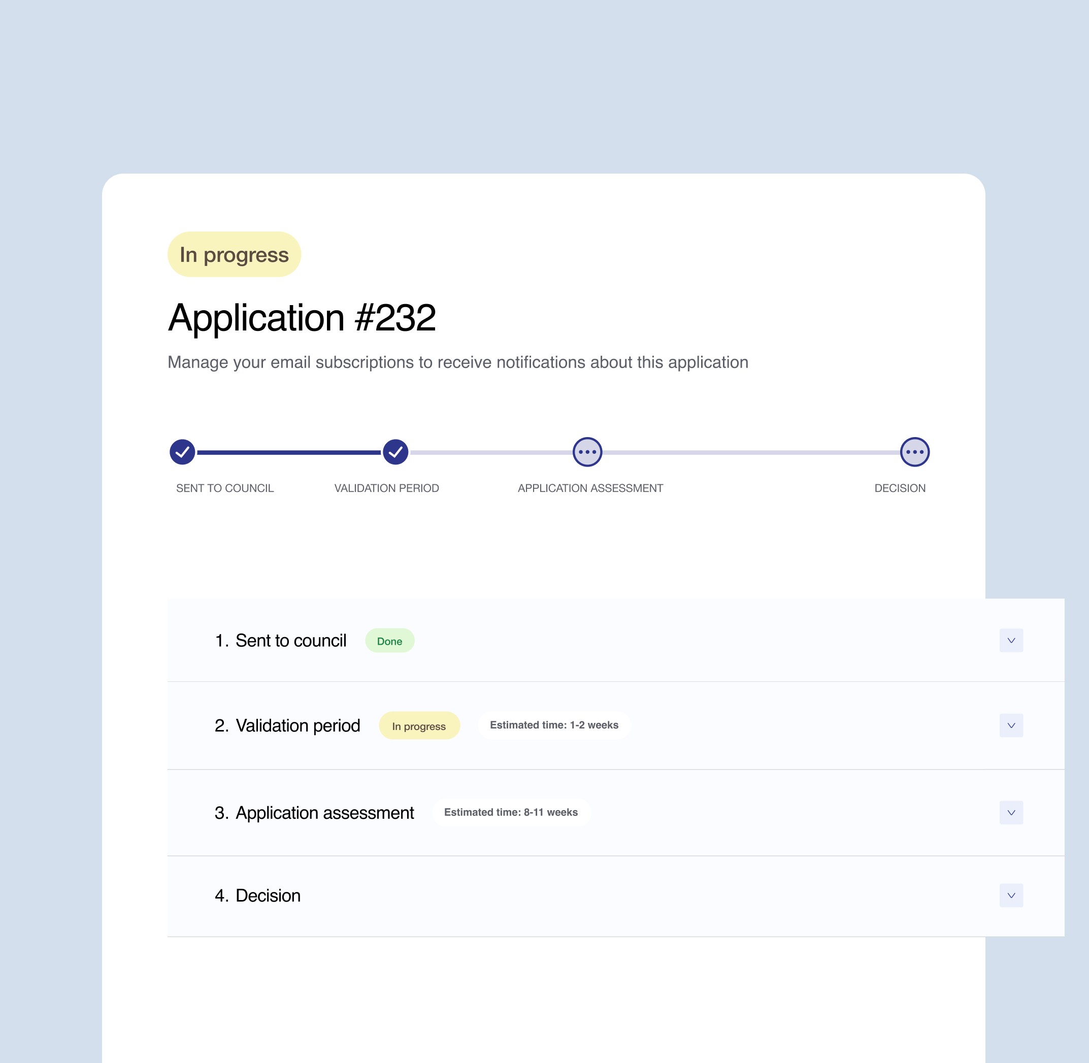Click the Validation Period checkmark step icon
The image size is (1089, 1063).
tap(395, 452)
